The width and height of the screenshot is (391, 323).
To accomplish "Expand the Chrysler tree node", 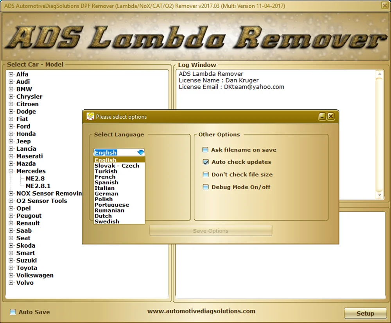I will [x=11, y=96].
